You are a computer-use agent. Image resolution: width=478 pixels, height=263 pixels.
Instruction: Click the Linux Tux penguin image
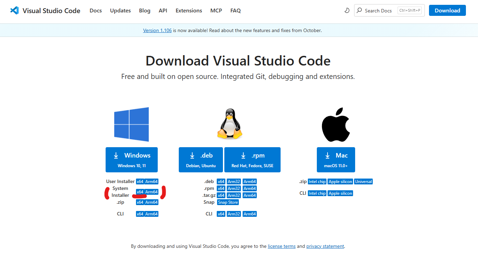230,124
